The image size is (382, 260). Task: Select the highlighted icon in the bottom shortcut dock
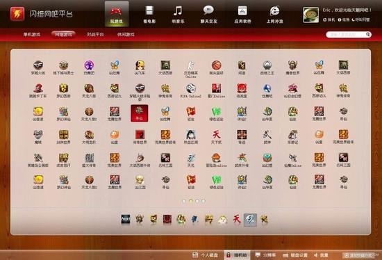(x=251, y=220)
